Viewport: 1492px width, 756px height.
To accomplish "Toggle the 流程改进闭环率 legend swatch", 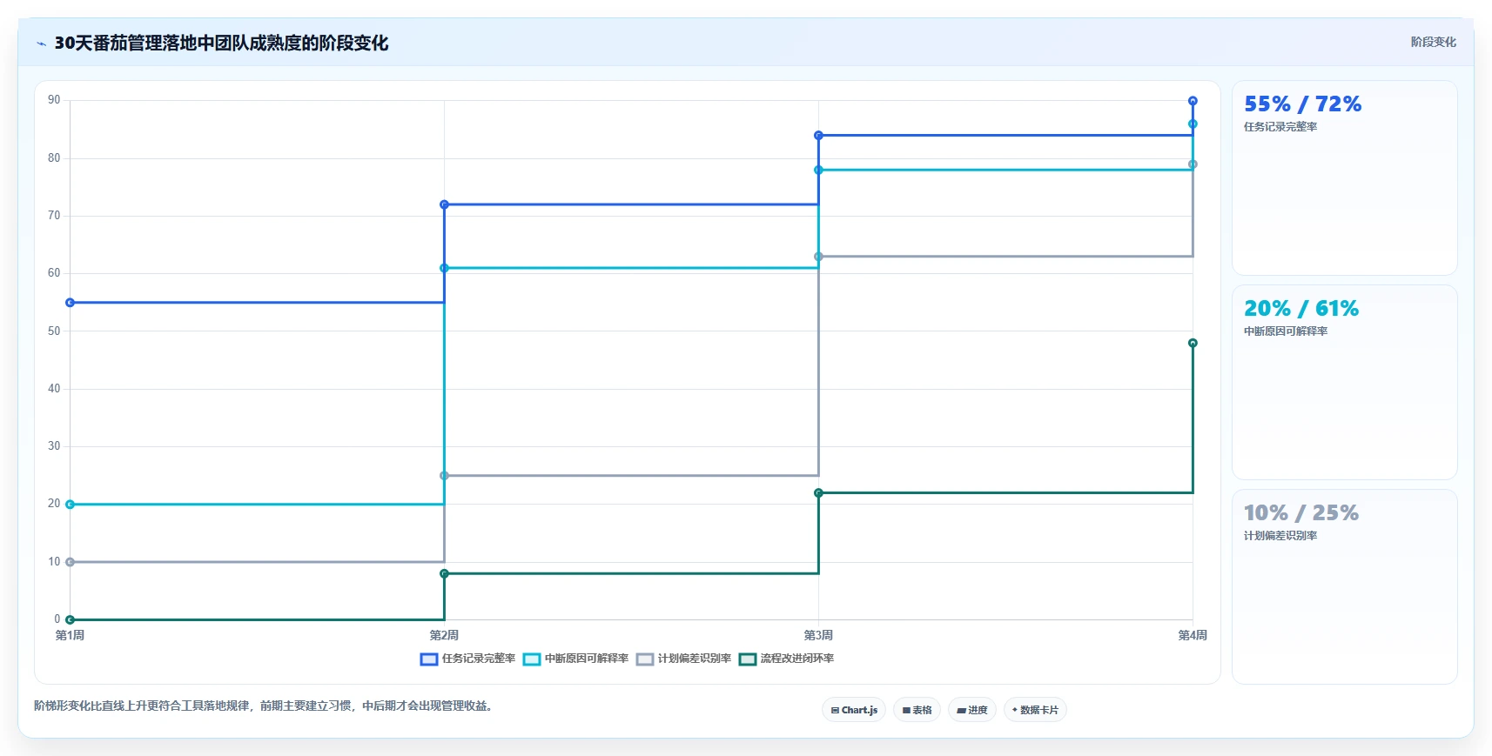I will click(748, 659).
